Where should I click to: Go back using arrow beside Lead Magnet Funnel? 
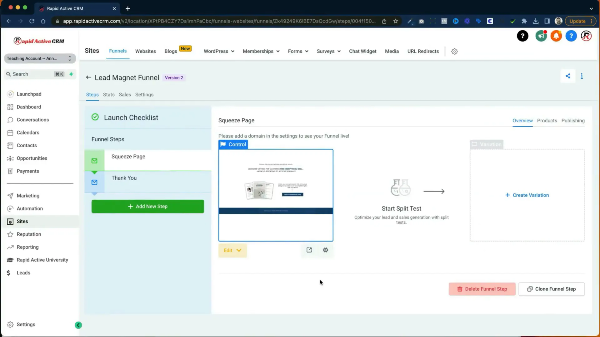point(88,77)
